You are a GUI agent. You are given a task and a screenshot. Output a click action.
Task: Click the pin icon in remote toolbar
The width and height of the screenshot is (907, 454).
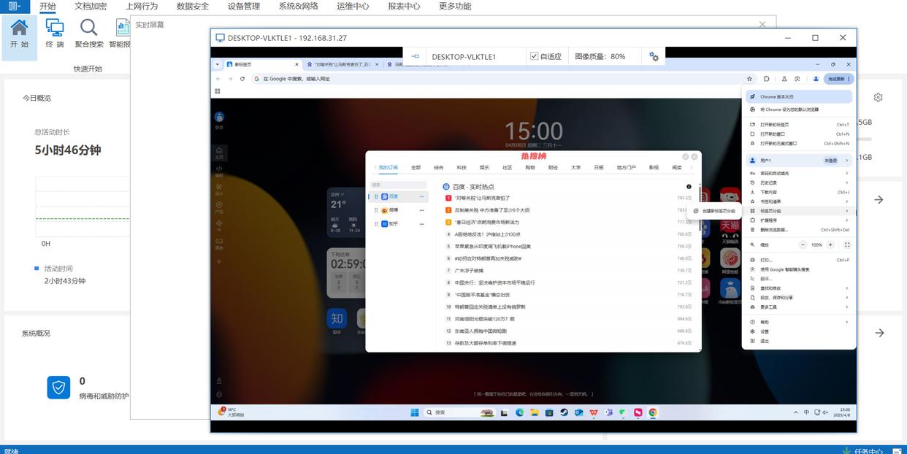415,56
